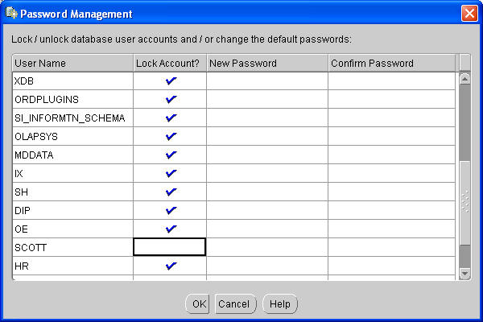Open Help for password management

tap(280, 304)
